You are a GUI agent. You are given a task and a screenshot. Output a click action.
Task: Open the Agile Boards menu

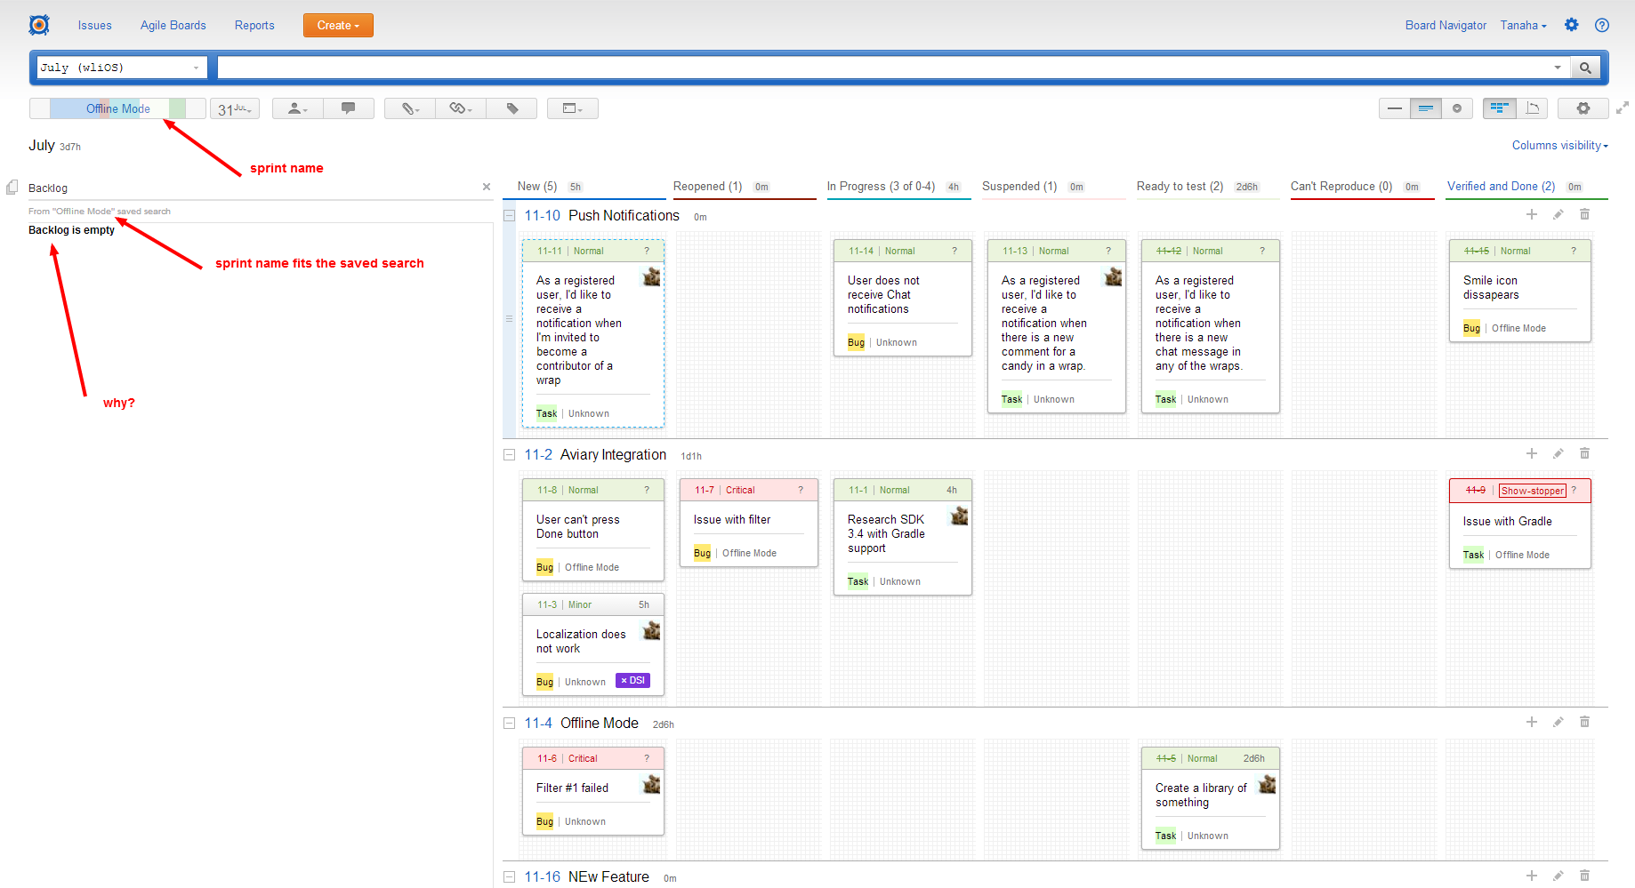tap(173, 25)
